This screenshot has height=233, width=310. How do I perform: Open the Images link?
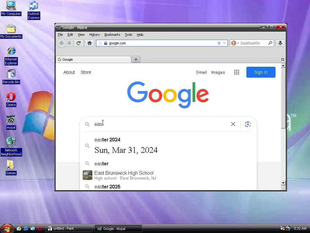click(x=218, y=72)
